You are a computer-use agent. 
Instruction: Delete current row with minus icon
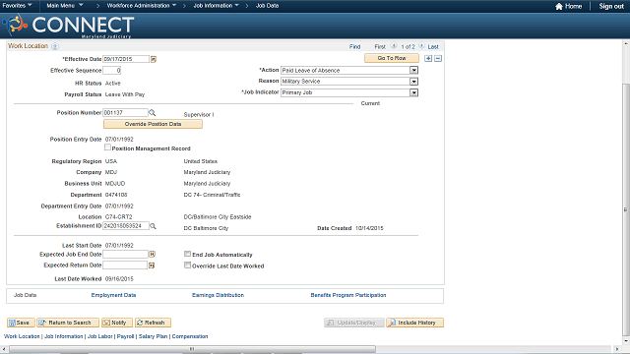click(438, 59)
